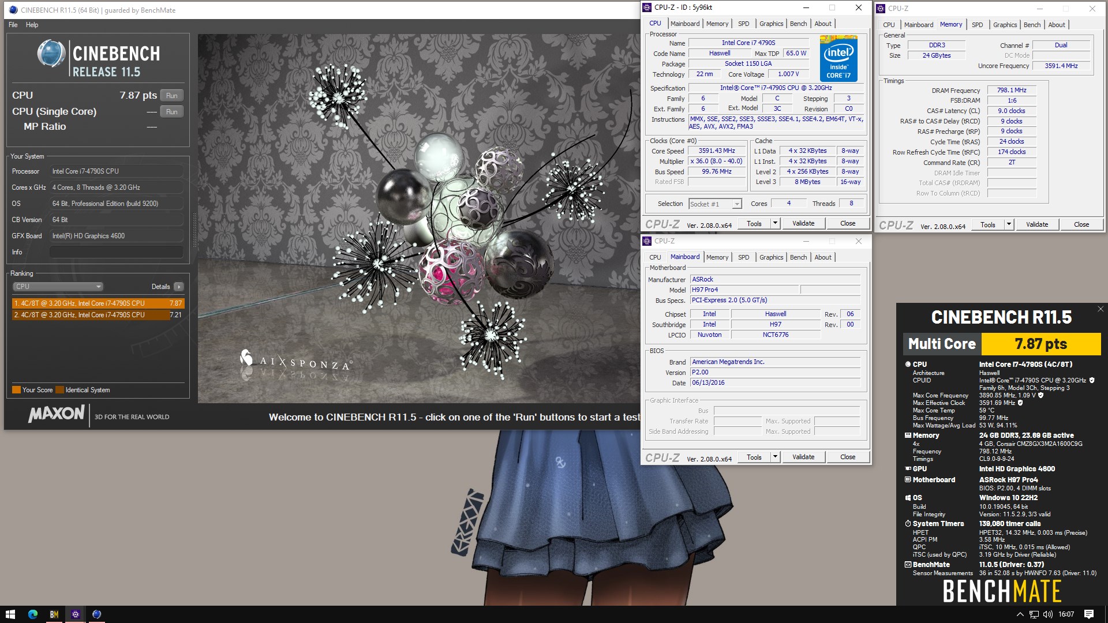
Task: Open About tab in Memory CPU-Z window
Action: [x=1057, y=25]
